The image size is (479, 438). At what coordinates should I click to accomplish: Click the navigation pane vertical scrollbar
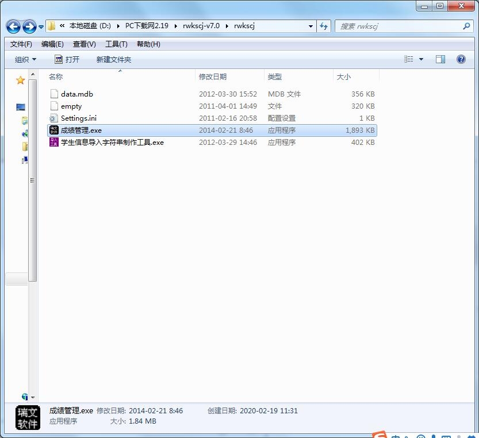click(33, 178)
